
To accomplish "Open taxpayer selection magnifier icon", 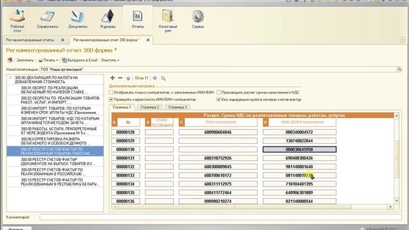I will pos(399,69).
